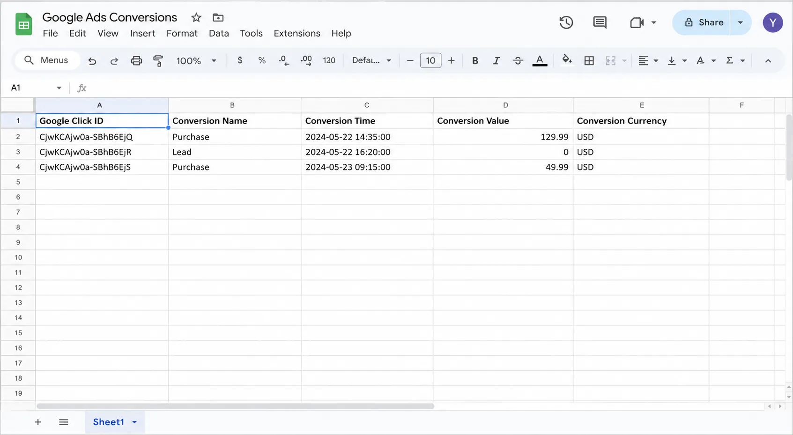Click the font size field
Viewport: 793px width, 435px height.
430,60
